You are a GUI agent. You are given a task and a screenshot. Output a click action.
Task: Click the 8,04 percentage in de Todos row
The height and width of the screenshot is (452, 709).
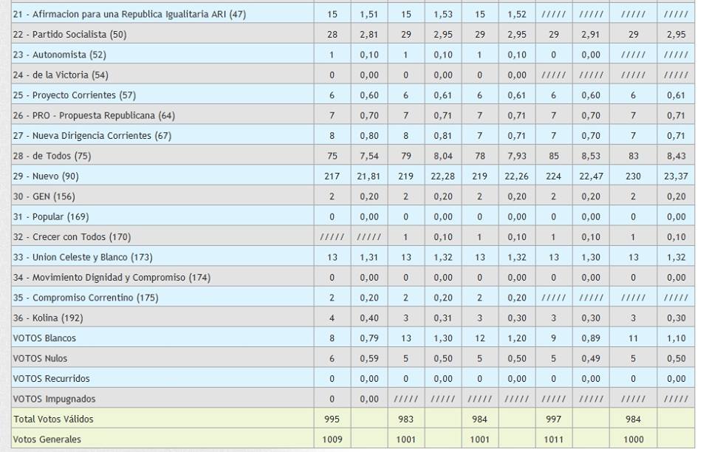(x=443, y=156)
